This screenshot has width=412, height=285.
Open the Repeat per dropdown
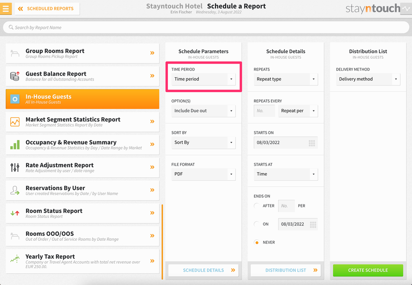[298, 111]
